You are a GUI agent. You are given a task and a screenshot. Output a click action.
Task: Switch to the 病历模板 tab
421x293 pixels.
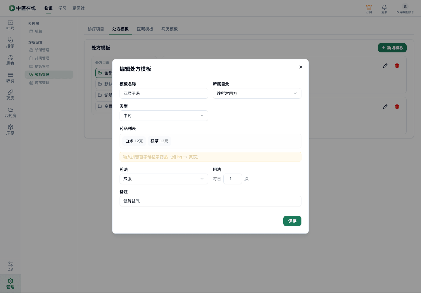coord(170,29)
